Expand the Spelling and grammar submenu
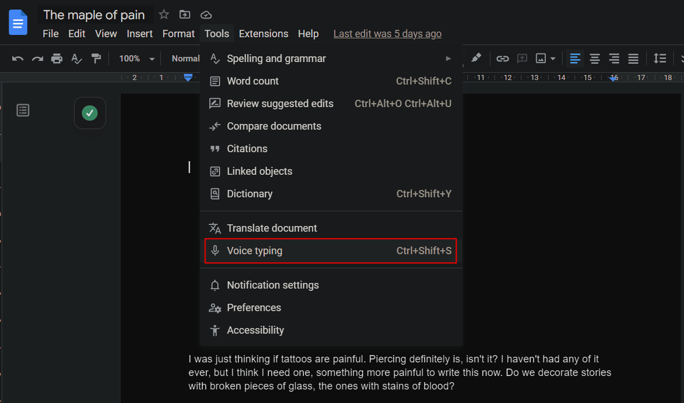Image resolution: width=684 pixels, height=403 pixels. (x=331, y=59)
